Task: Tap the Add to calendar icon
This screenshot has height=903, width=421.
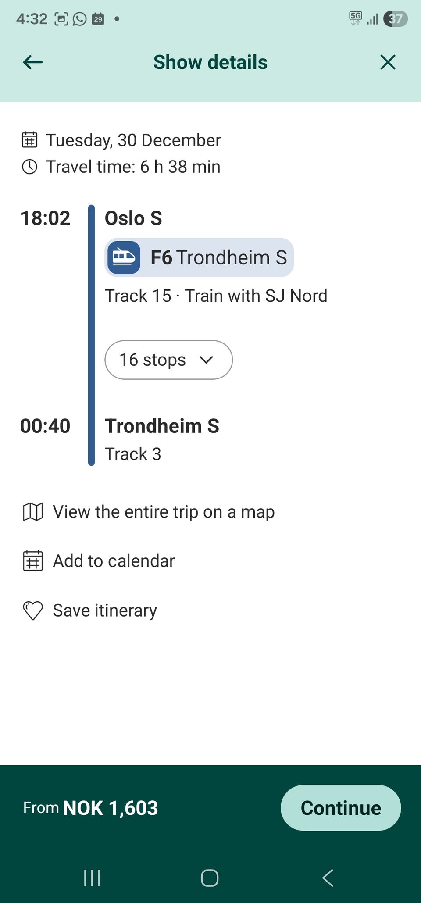Action: click(33, 561)
